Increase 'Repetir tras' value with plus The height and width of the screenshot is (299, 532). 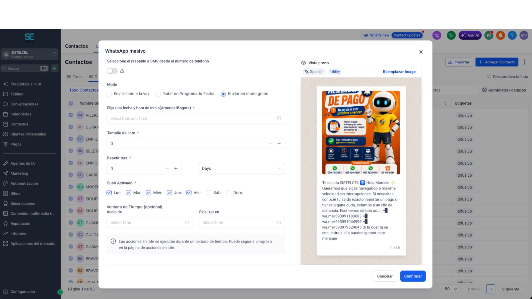point(176,168)
